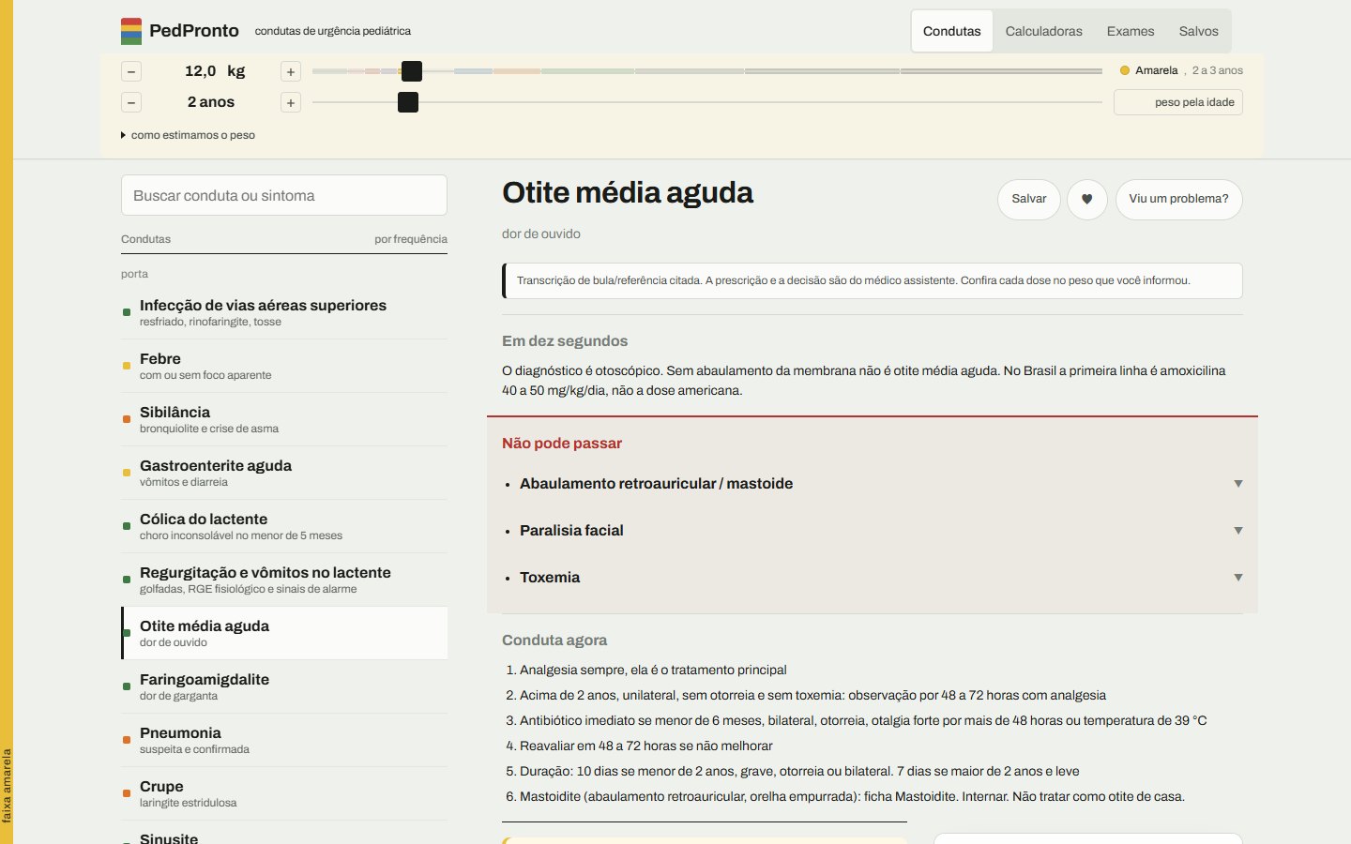Click green severity dot beside Infecção de vias aéreas
This screenshot has width=1351, height=844.
pyautogui.click(x=127, y=312)
